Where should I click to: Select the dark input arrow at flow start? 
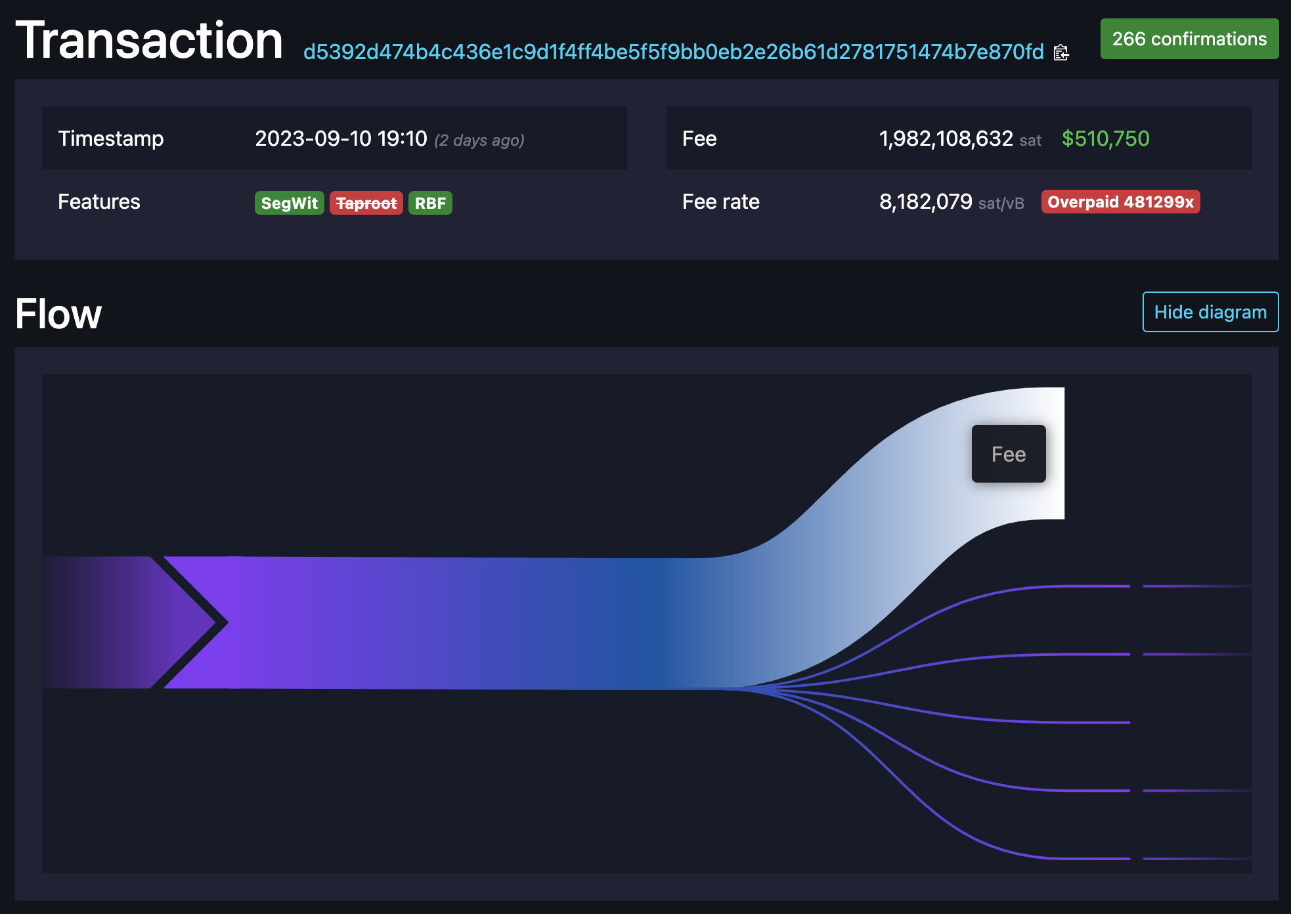coord(112,622)
